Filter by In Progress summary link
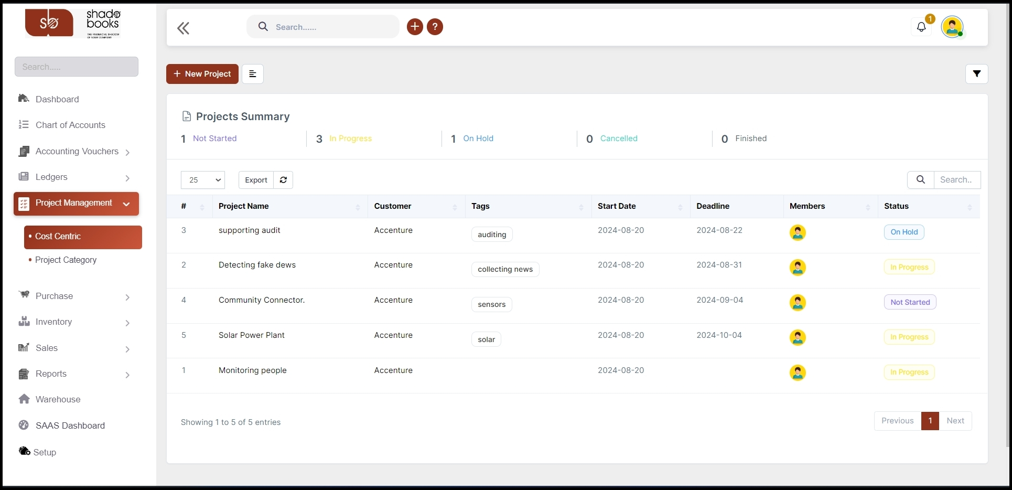The height and width of the screenshot is (490, 1012). click(x=350, y=139)
